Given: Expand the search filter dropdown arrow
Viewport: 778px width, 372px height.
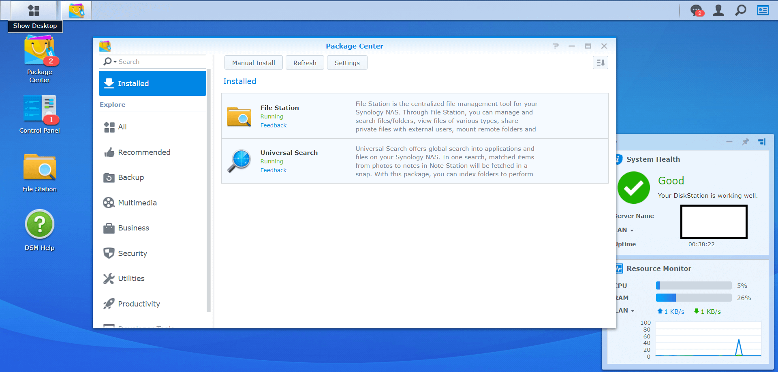Looking at the screenshot, I should click(x=115, y=62).
